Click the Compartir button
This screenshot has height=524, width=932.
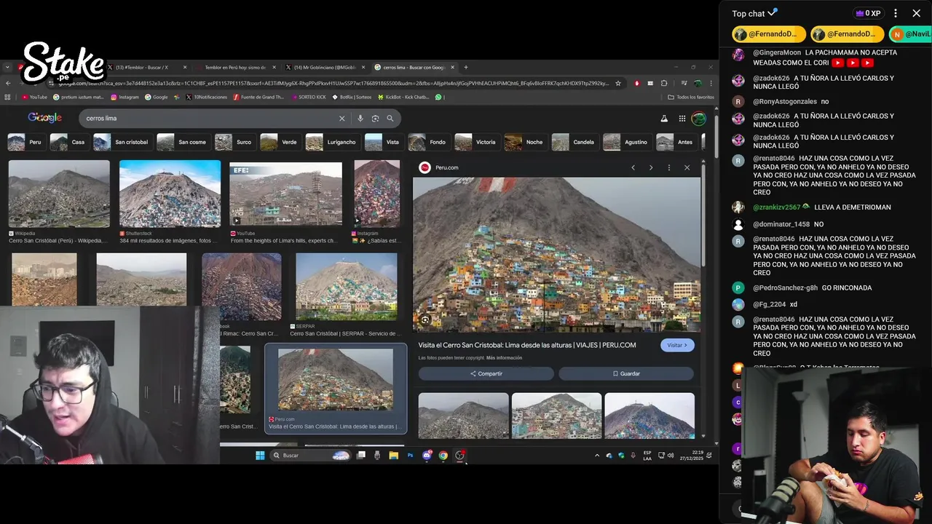click(x=486, y=373)
